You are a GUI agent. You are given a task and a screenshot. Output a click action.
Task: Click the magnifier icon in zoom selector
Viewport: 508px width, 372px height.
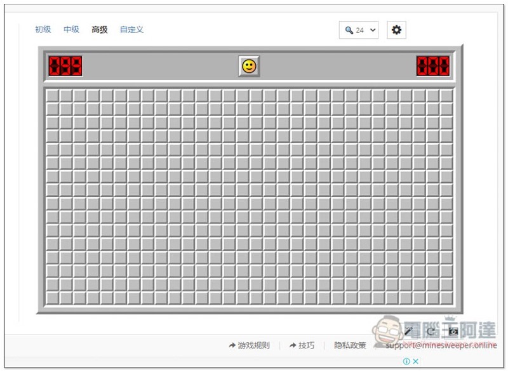point(349,30)
